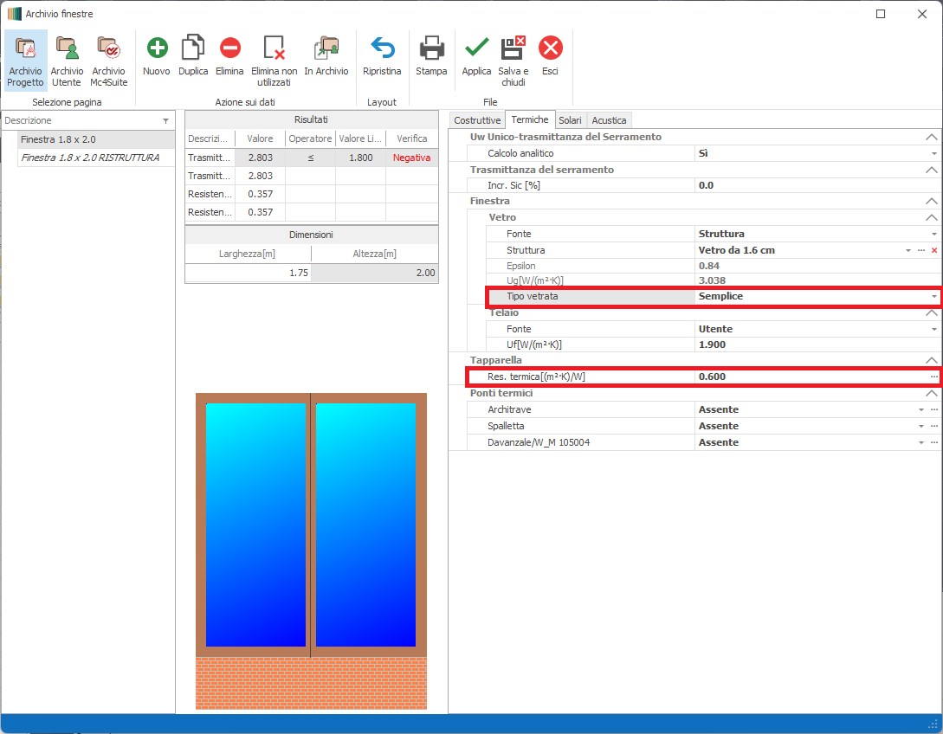The width and height of the screenshot is (943, 734).
Task: Collapse the Vetro subsection
Action: (x=932, y=217)
